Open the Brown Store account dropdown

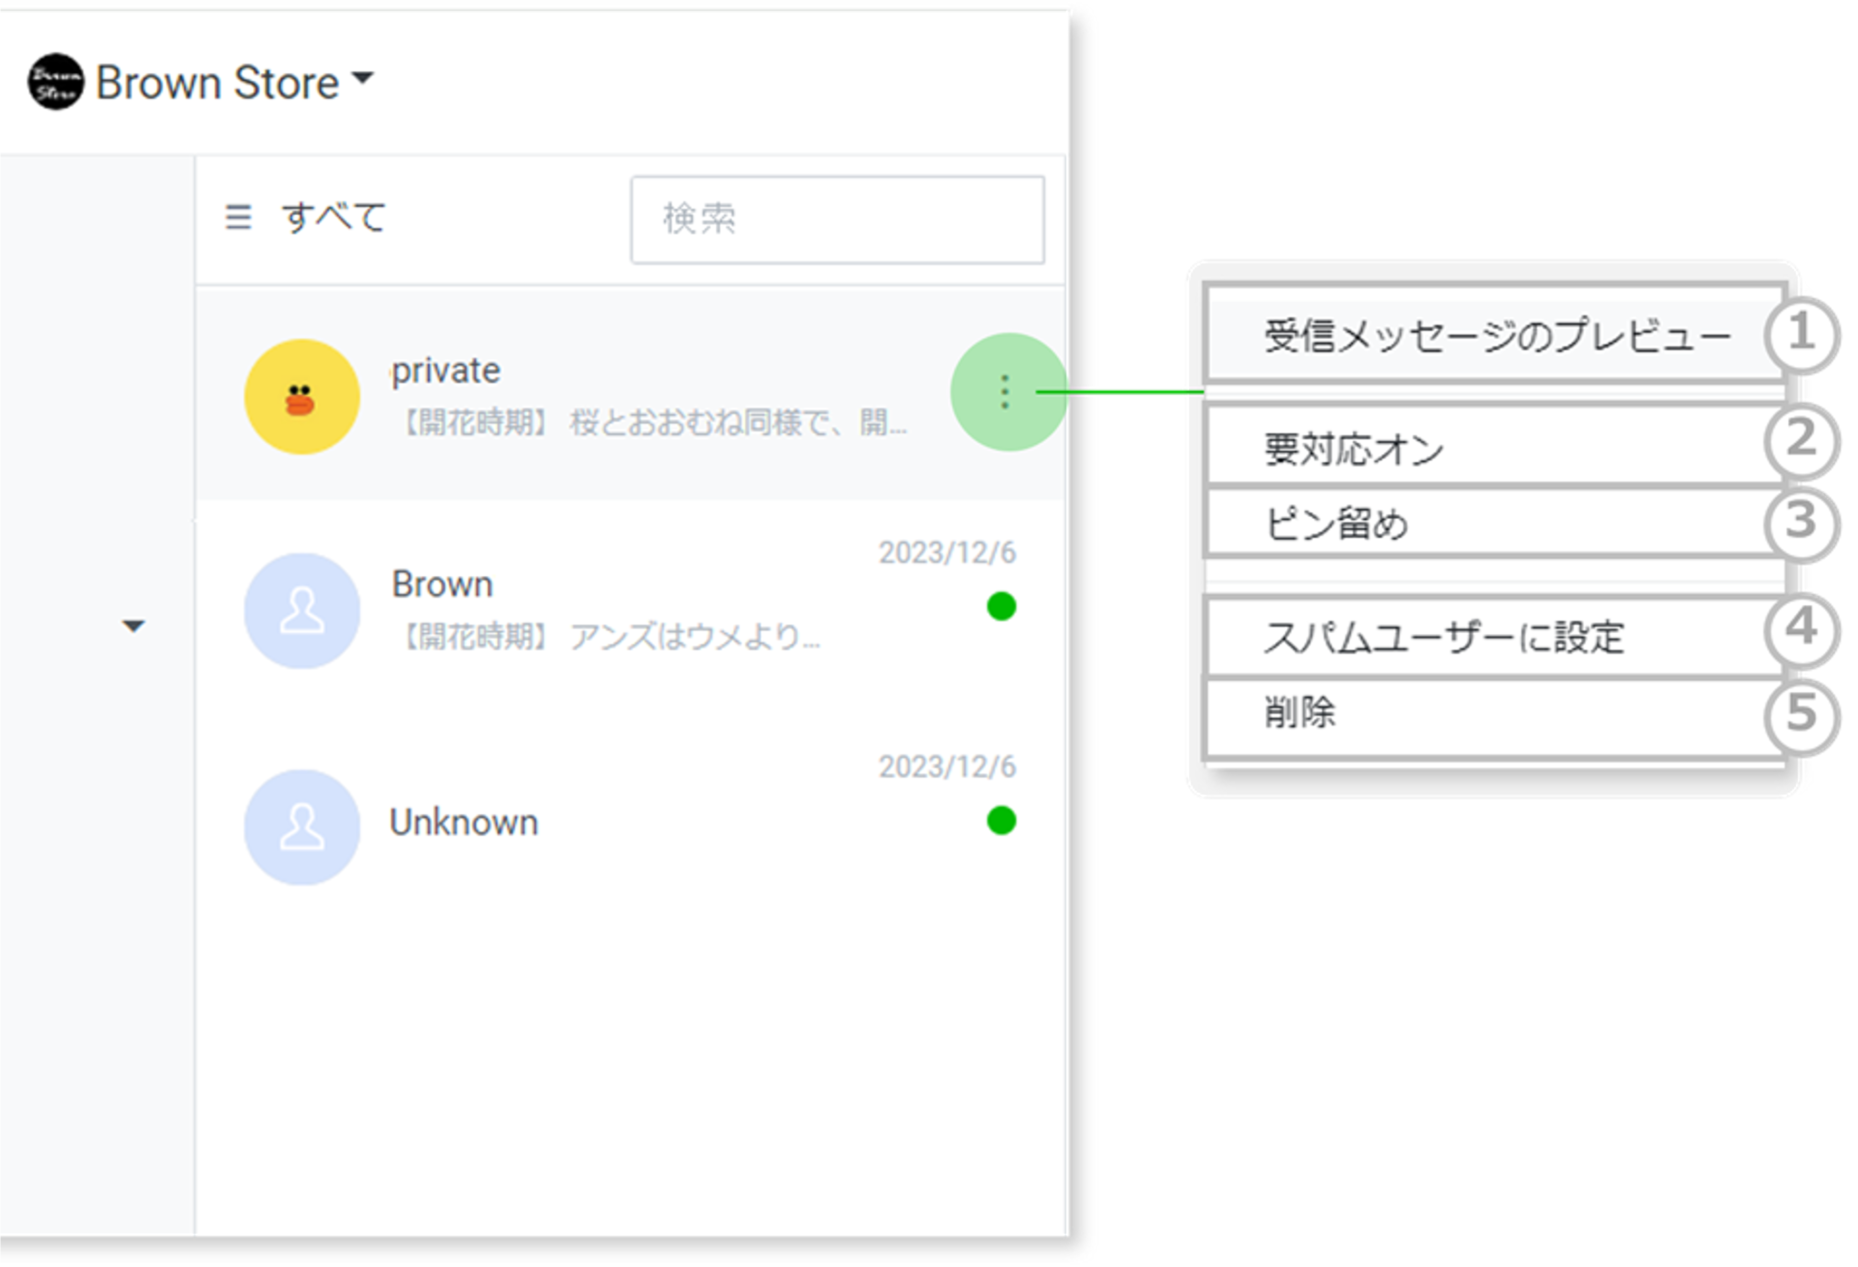[x=362, y=78]
